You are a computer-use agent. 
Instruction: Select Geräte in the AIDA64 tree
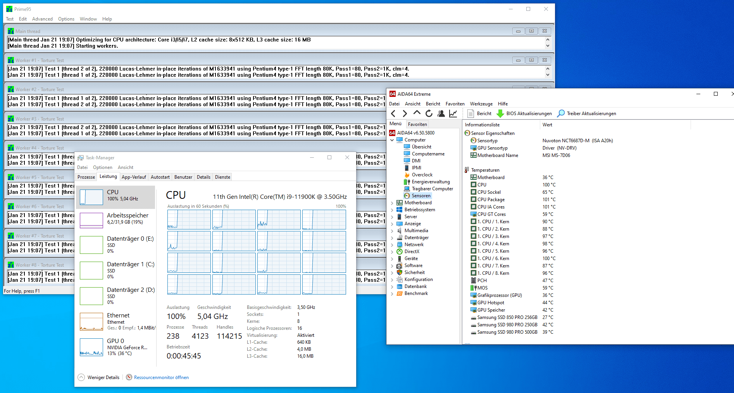pos(411,259)
